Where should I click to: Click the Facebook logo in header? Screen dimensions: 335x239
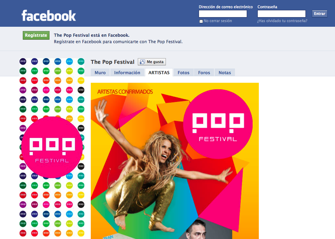coord(49,15)
